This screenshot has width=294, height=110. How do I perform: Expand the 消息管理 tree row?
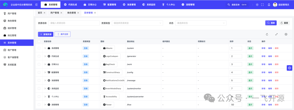coord(45,80)
